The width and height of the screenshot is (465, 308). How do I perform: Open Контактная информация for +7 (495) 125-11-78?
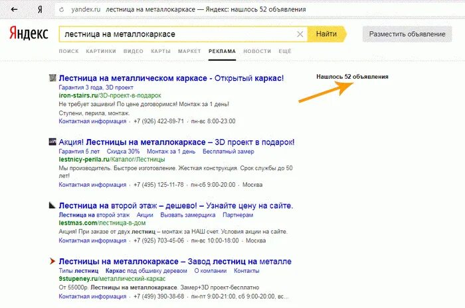coord(92,185)
